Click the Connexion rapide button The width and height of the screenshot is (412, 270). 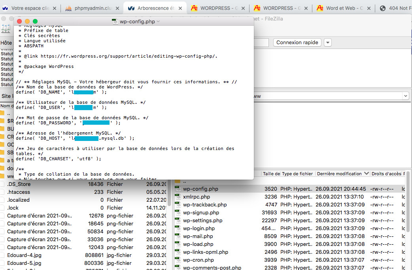click(x=297, y=43)
